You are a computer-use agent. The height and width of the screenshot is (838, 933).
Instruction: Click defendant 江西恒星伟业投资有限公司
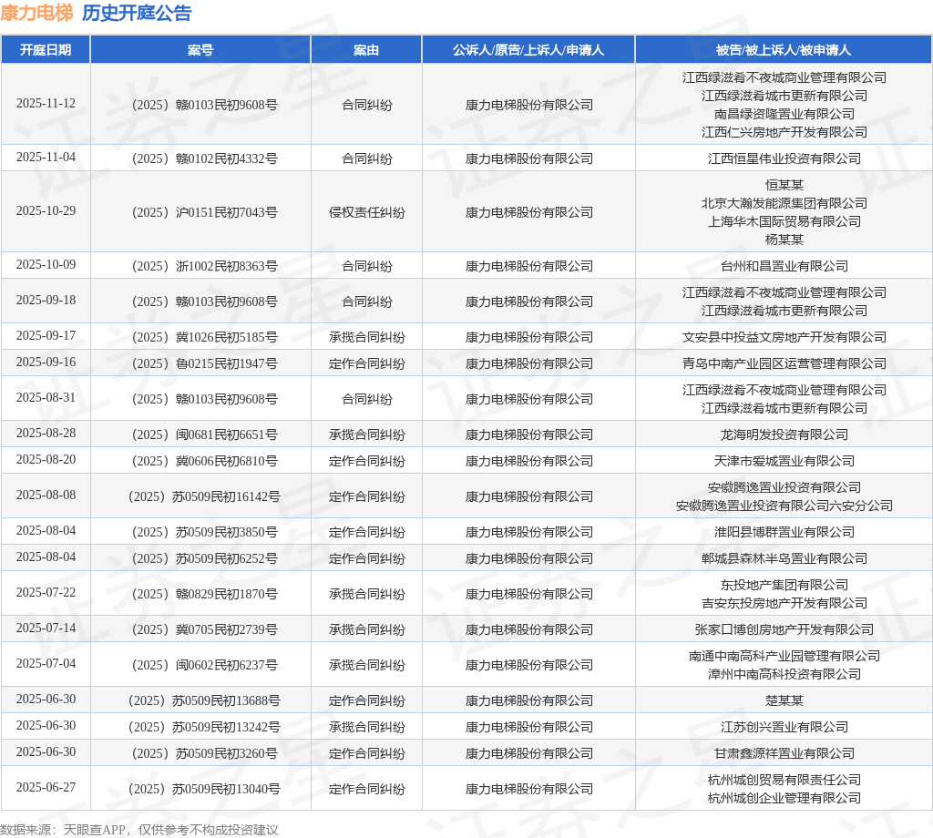coord(784,158)
